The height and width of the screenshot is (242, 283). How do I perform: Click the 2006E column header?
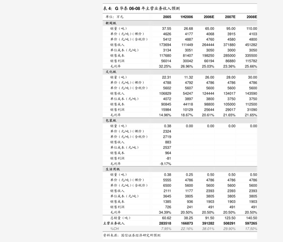[209, 17]
